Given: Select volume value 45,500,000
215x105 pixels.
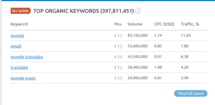Looking at the screenshot, I should click(138, 57).
